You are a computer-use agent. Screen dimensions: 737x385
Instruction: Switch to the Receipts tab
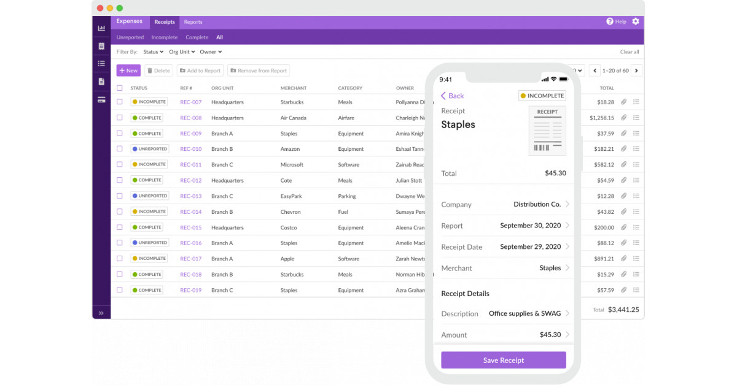(x=165, y=22)
